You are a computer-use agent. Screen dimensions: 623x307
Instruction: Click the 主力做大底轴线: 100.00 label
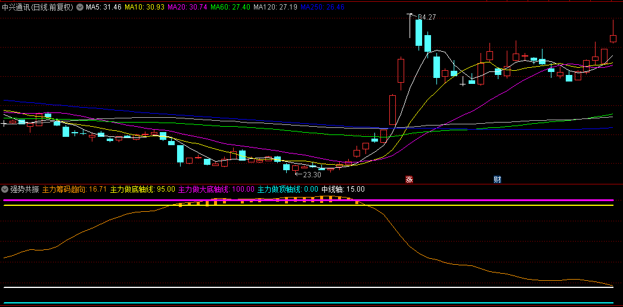216,189
